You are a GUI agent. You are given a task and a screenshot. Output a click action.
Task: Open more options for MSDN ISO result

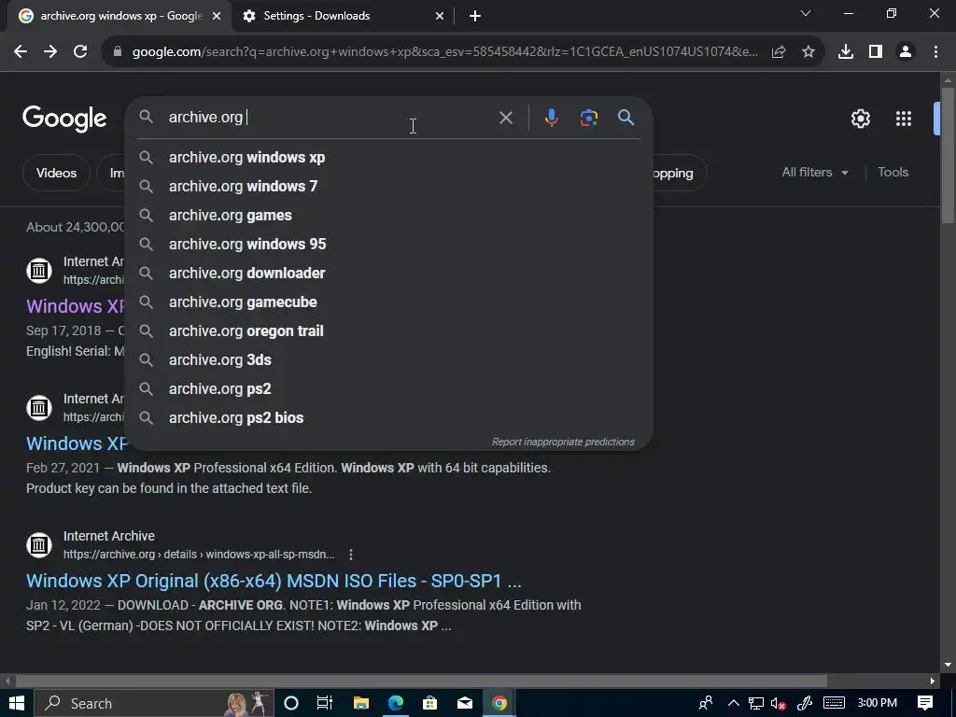point(351,555)
